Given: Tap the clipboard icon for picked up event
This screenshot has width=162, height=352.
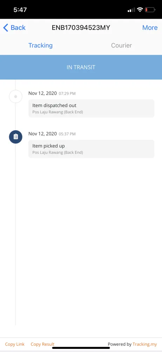Looking at the screenshot, I should coord(16,137).
